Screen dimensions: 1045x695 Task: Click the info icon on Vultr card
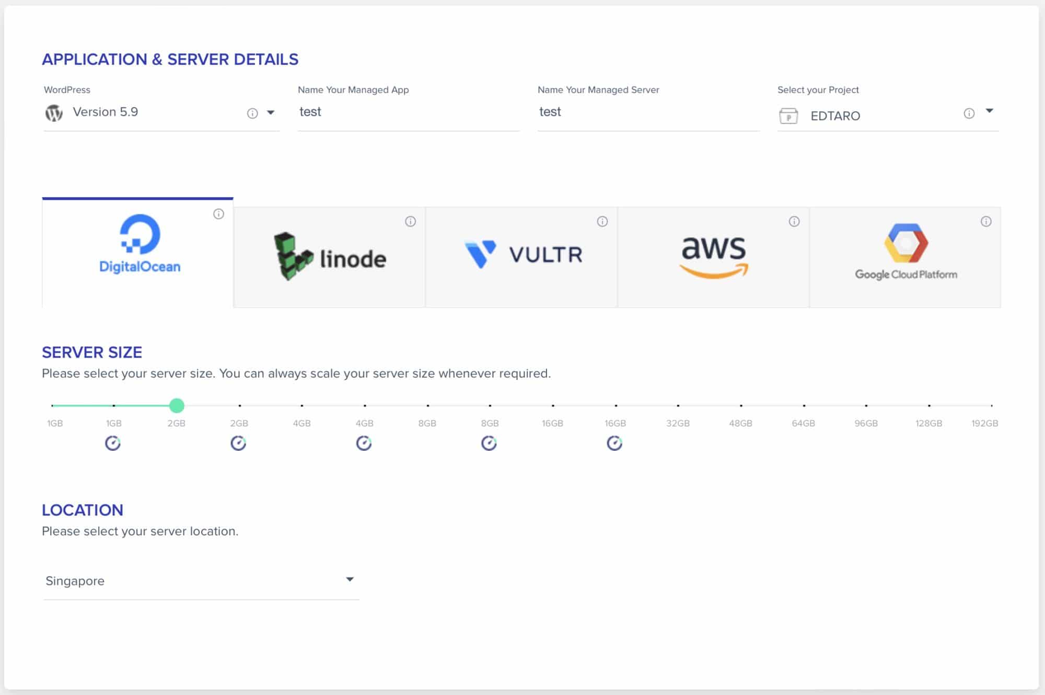point(602,222)
